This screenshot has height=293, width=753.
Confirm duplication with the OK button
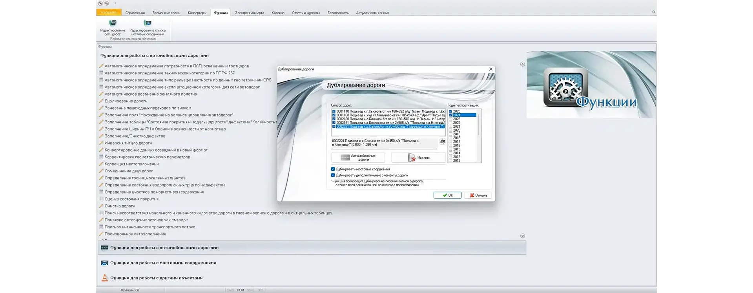[447, 195]
